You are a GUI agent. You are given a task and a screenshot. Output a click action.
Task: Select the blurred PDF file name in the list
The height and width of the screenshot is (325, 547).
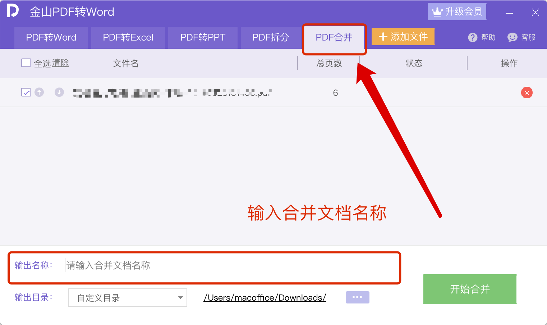pyautogui.click(x=173, y=93)
